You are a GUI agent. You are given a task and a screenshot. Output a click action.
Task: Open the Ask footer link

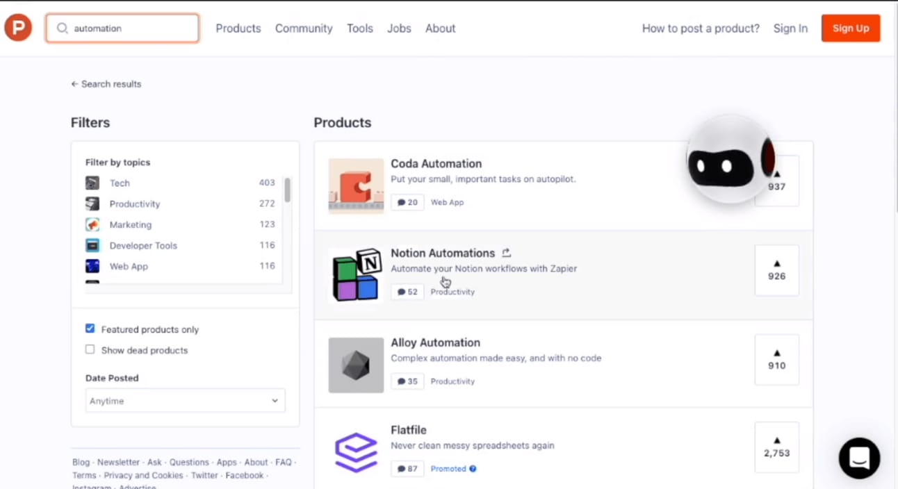(154, 463)
